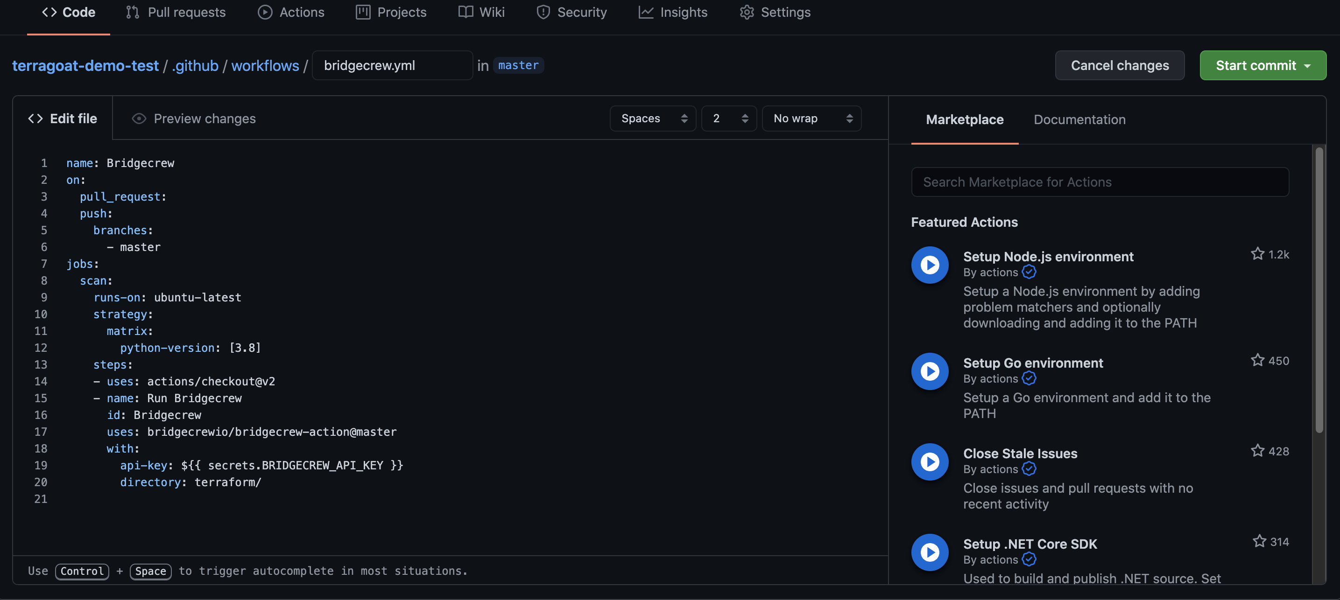
Task: Place cursor on line 1 name: Bridgecrew
Action: click(120, 163)
